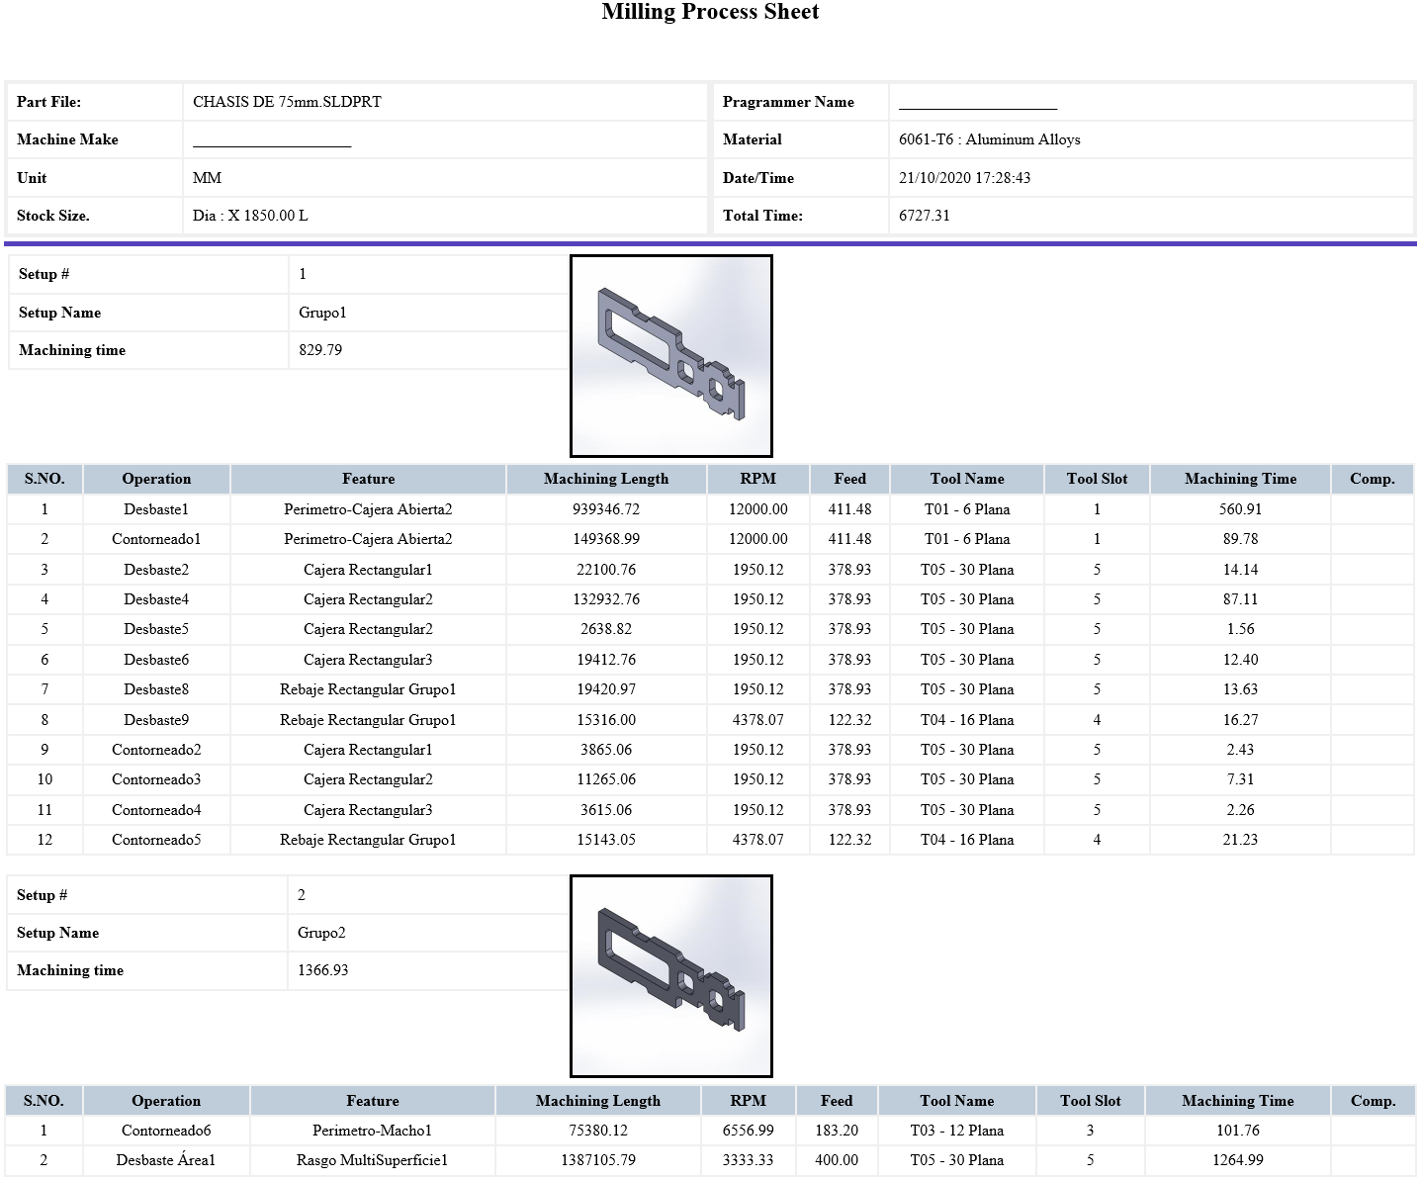Click operation cell 'Desbaste Área1'
1421x1180 pixels.
pyautogui.click(x=166, y=1160)
